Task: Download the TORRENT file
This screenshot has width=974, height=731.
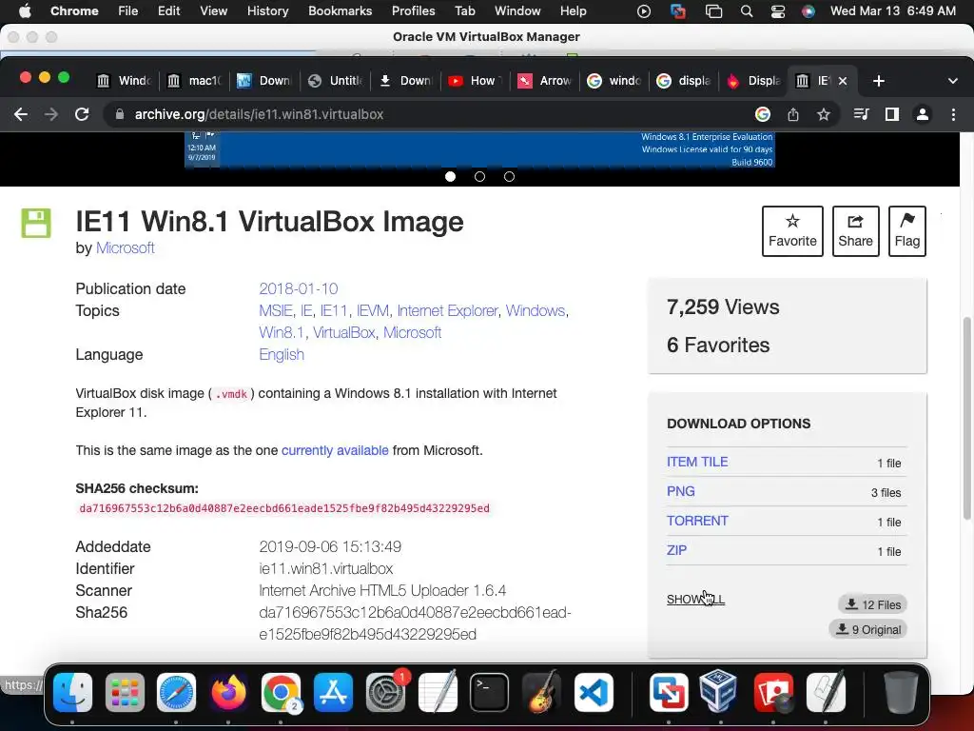Action: (x=697, y=521)
